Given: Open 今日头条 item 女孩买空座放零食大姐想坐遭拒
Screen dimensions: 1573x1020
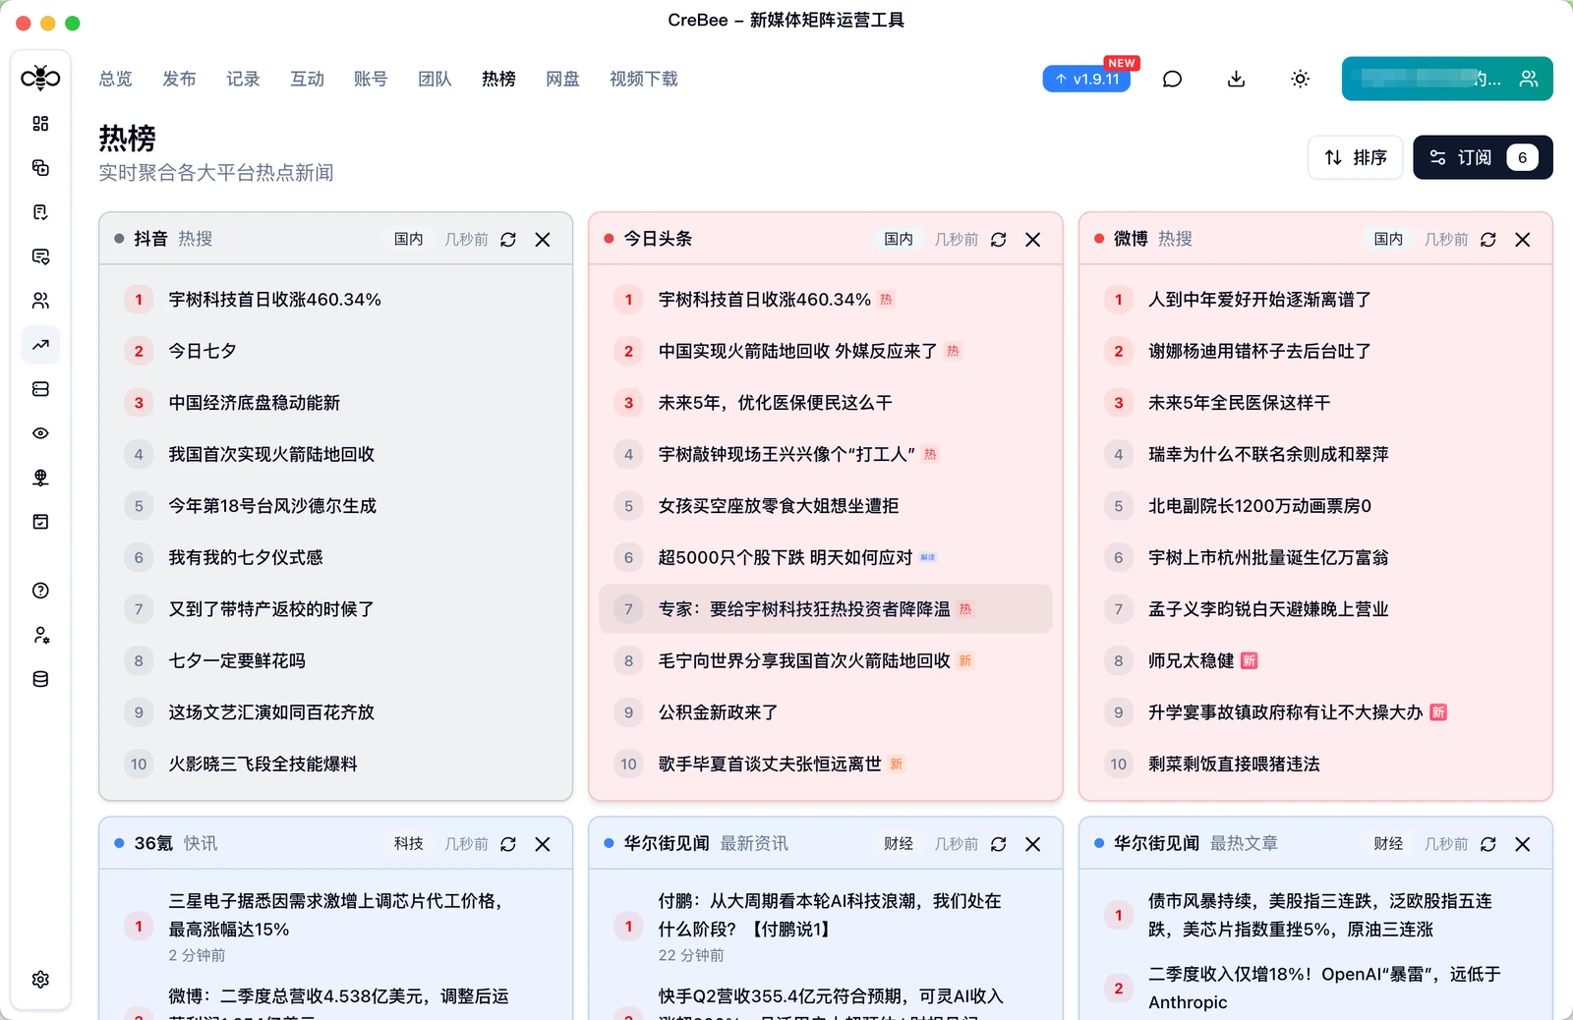Looking at the screenshot, I should (826, 506).
